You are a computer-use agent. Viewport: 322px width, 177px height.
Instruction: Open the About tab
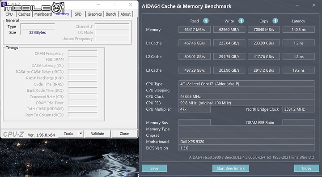coord(126,14)
